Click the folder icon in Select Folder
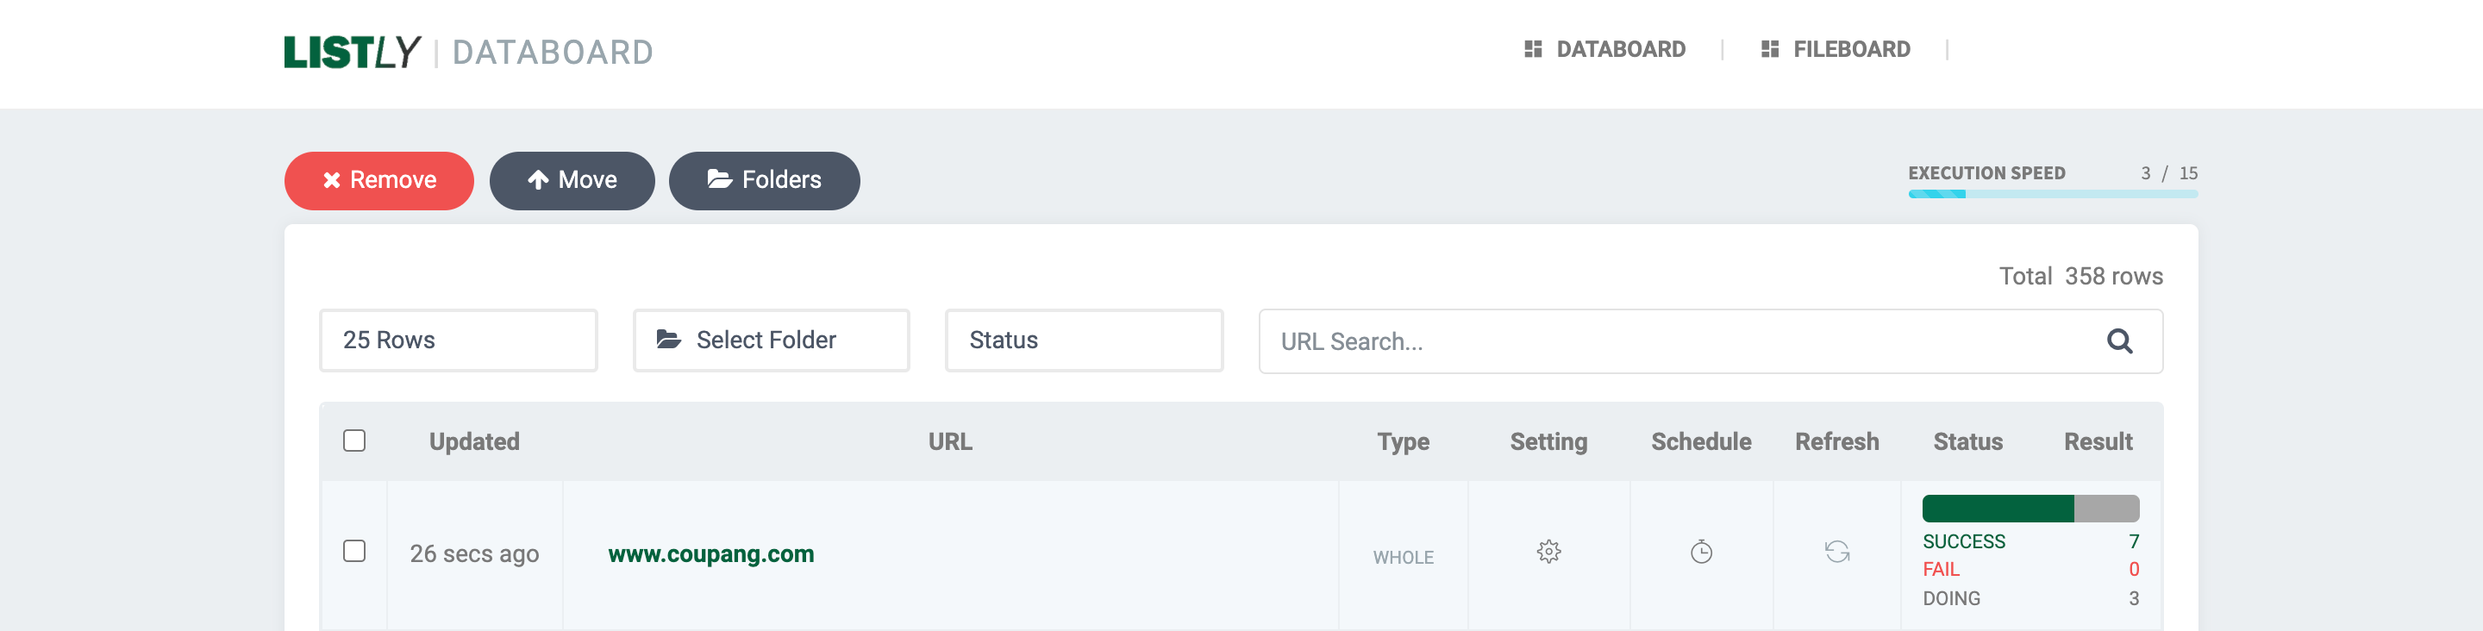 pos(668,340)
